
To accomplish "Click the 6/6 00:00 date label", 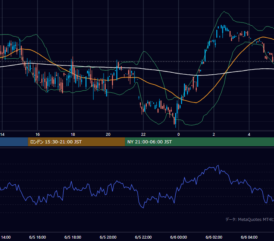I will point(179,237).
